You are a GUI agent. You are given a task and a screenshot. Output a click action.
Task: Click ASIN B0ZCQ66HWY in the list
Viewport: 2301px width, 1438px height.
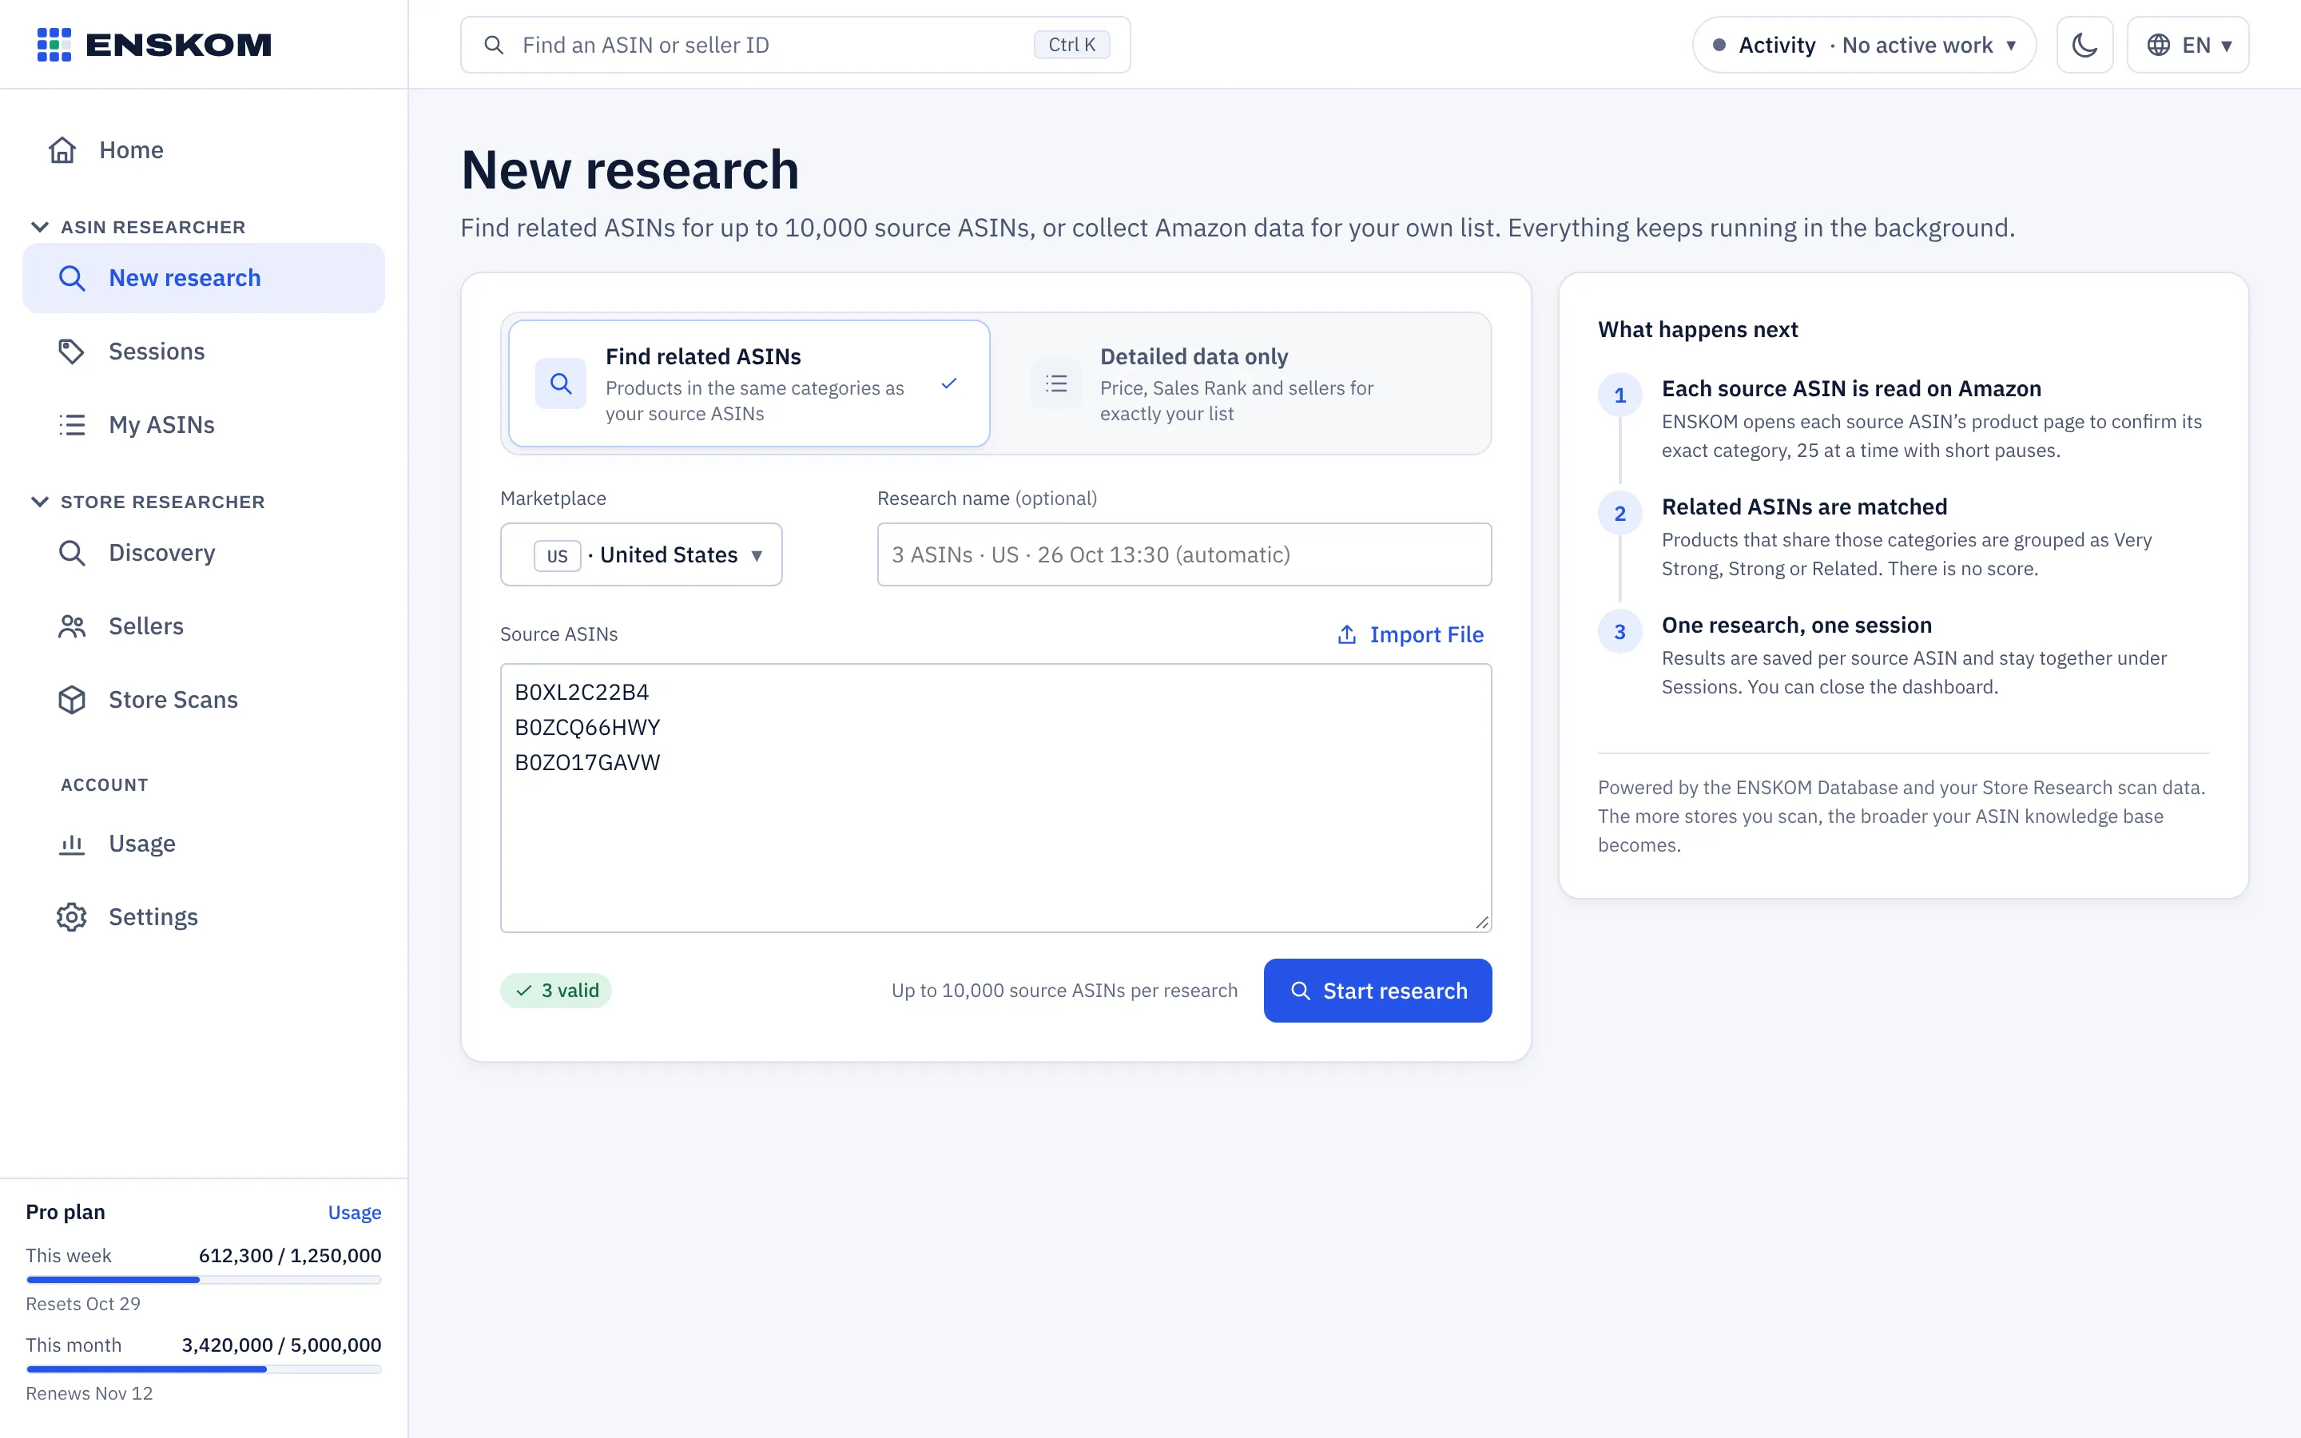[587, 728]
